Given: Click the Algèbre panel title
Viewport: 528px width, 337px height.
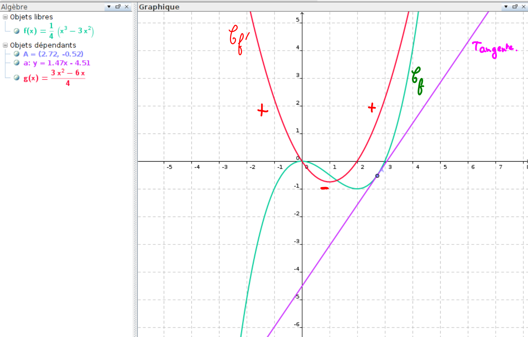Looking at the screenshot, I should [14, 7].
